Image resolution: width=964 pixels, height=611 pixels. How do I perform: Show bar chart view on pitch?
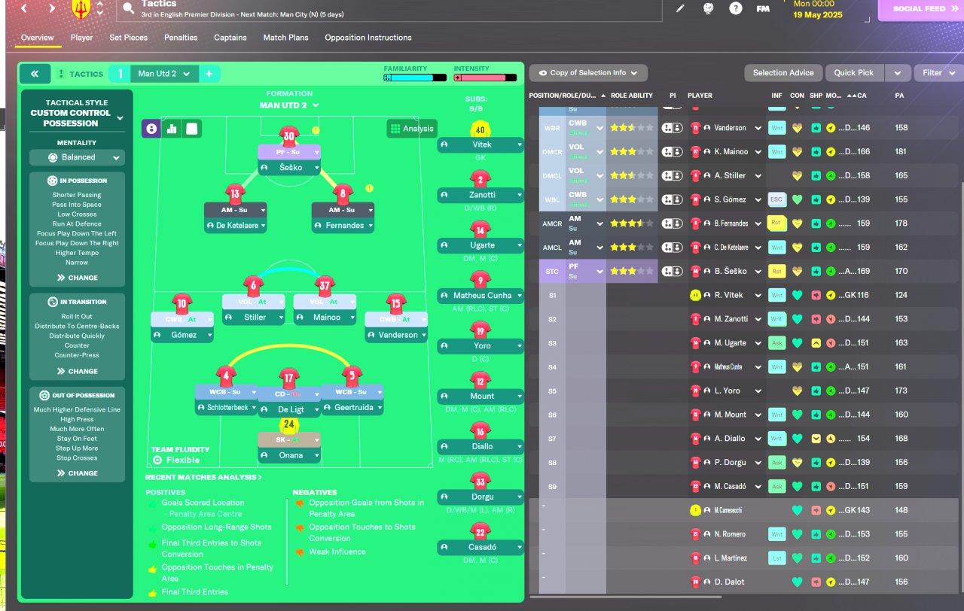tap(172, 129)
